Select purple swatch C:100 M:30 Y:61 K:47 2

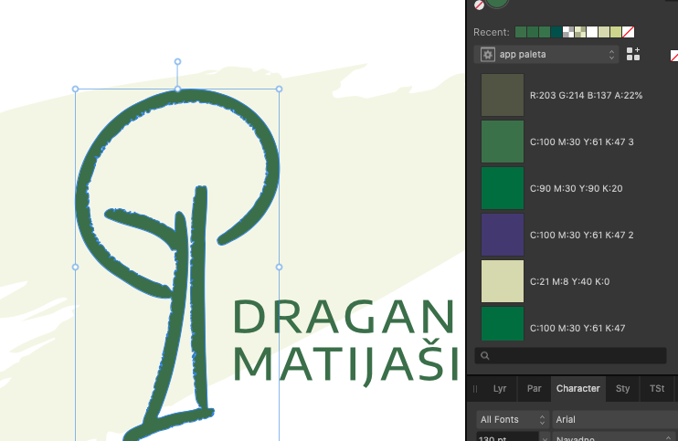[502, 235]
